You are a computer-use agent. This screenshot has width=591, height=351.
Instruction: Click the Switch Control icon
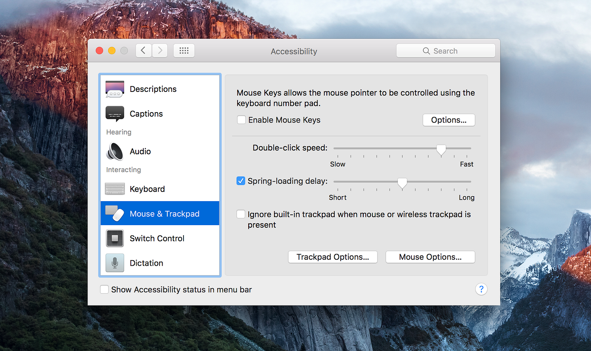[x=115, y=238]
